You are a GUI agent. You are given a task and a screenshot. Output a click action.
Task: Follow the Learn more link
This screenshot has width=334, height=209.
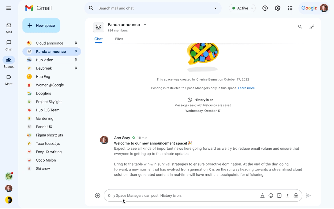coord(246,88)
